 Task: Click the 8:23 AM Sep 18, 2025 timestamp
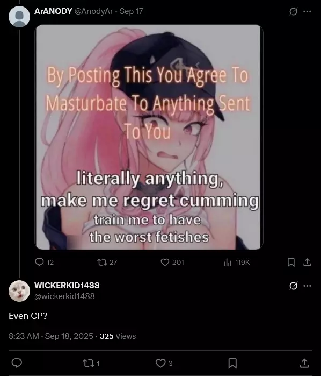pos(51,336)
